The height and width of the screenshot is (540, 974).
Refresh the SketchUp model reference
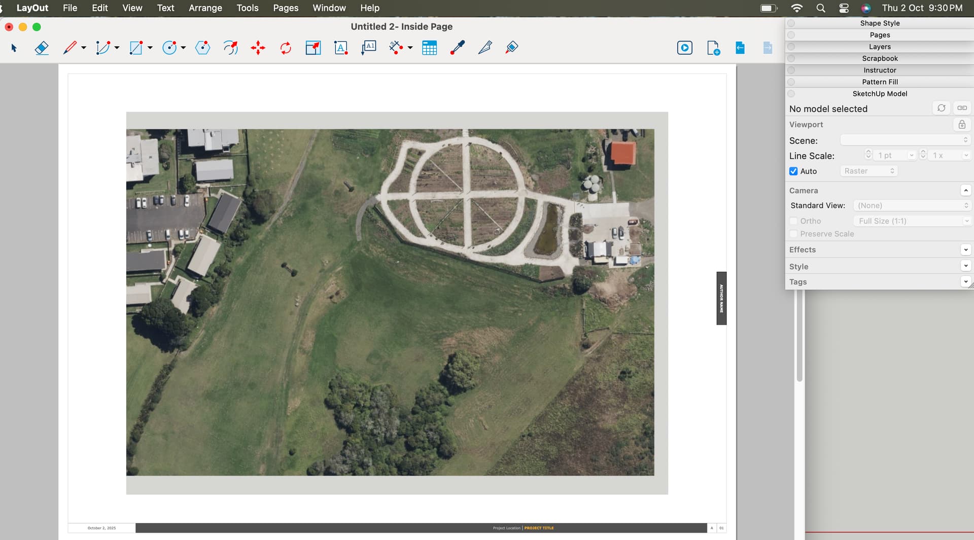(942, 107)
